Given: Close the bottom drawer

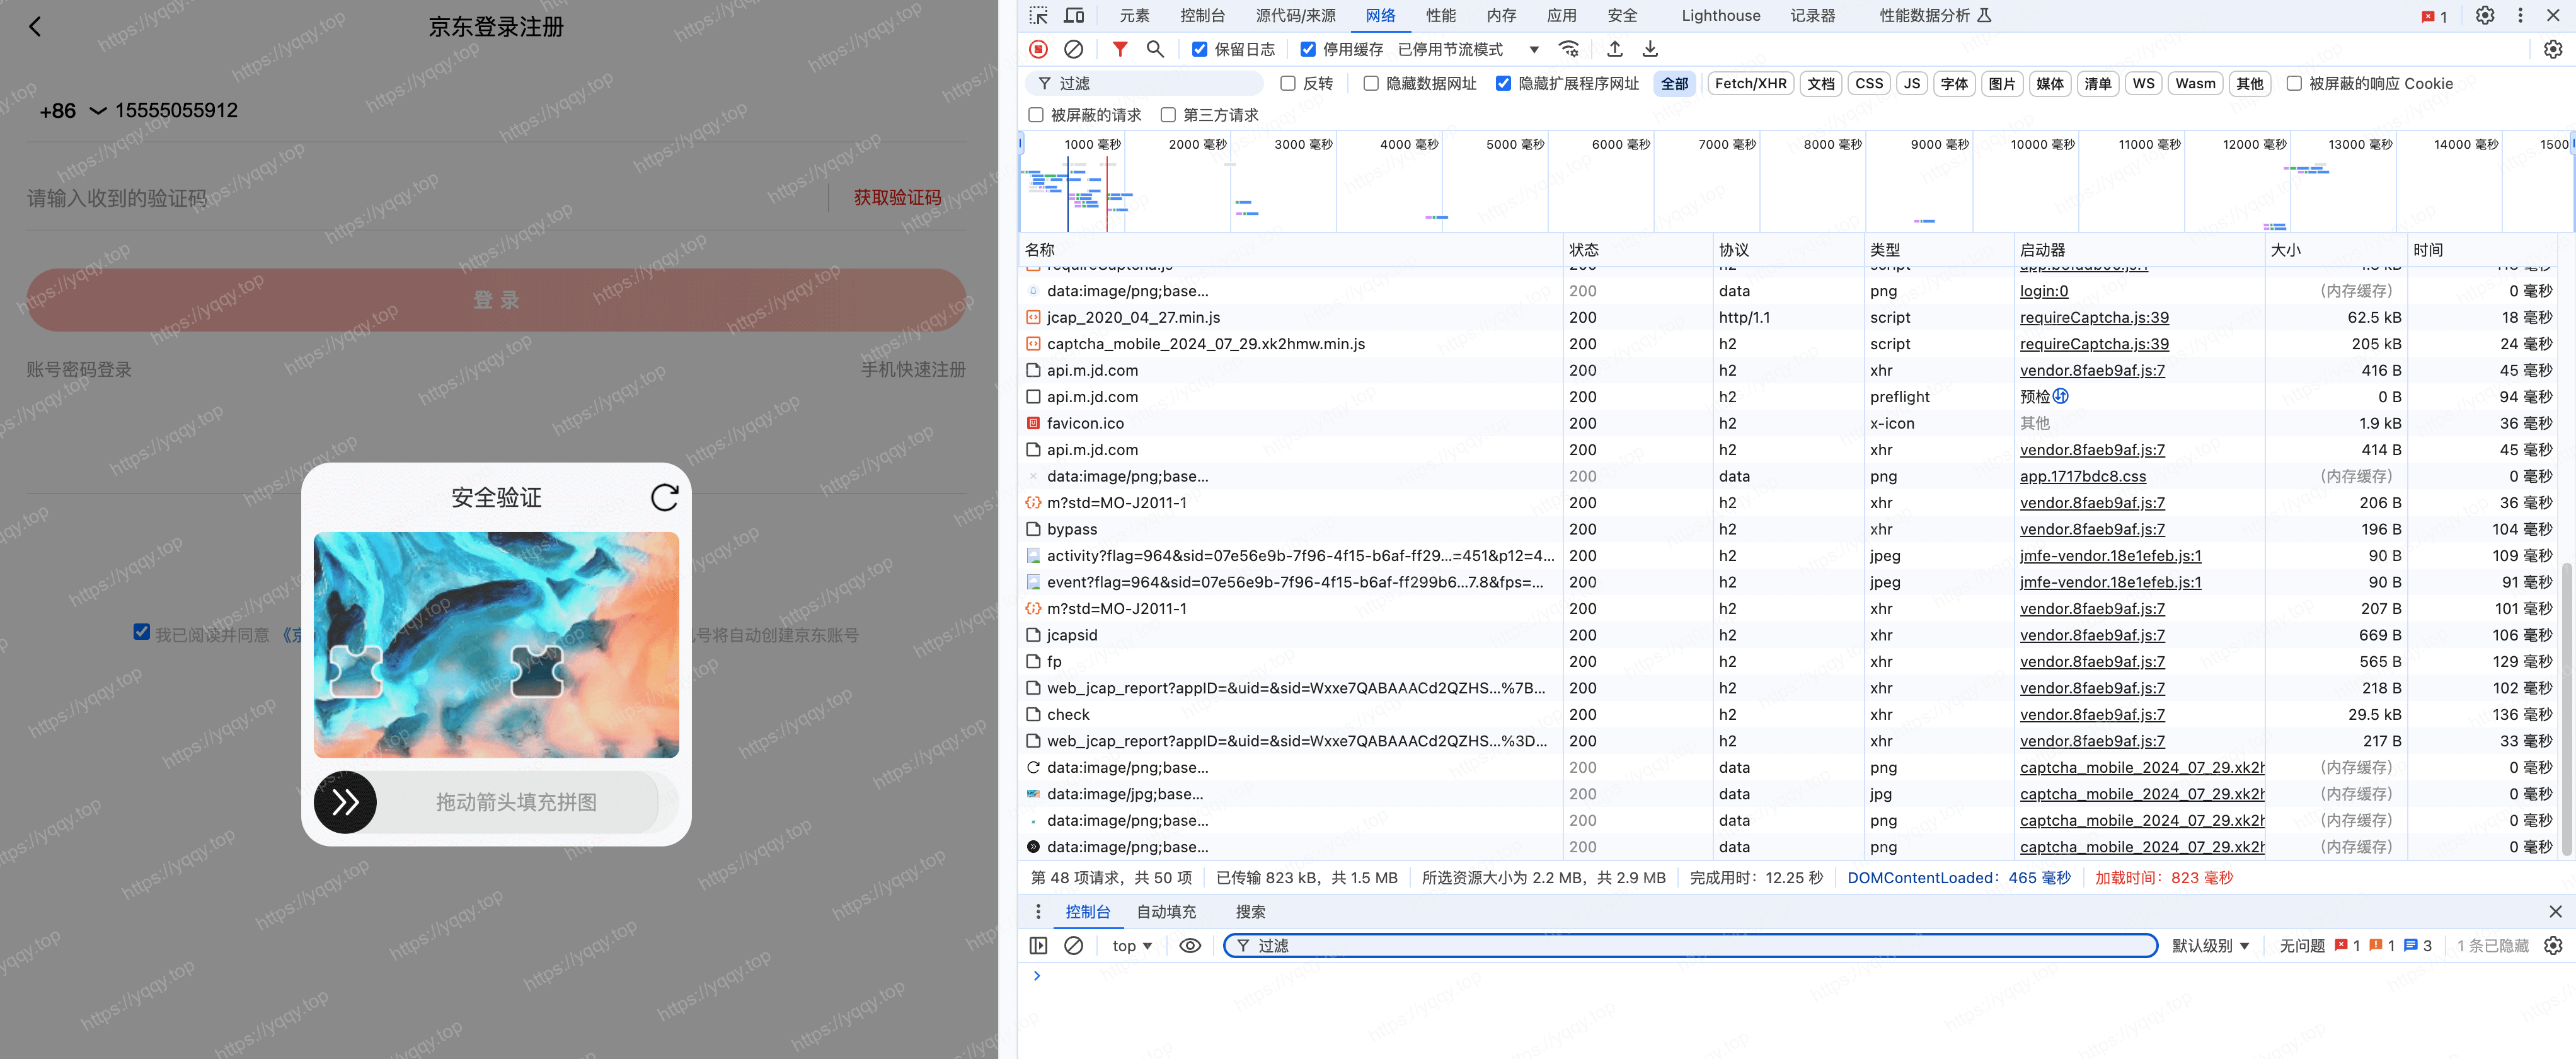Looking at the screenshot, I should (2555, 912).
